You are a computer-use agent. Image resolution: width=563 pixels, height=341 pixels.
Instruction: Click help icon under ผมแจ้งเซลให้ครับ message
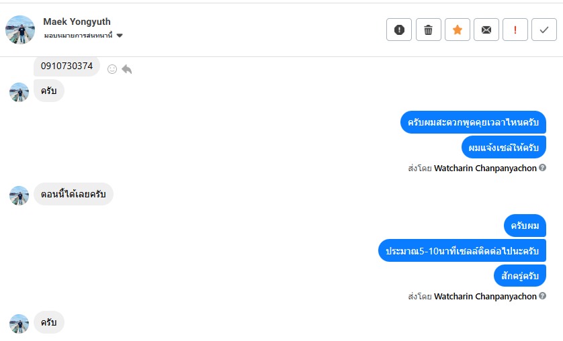(x=542, y=168)
